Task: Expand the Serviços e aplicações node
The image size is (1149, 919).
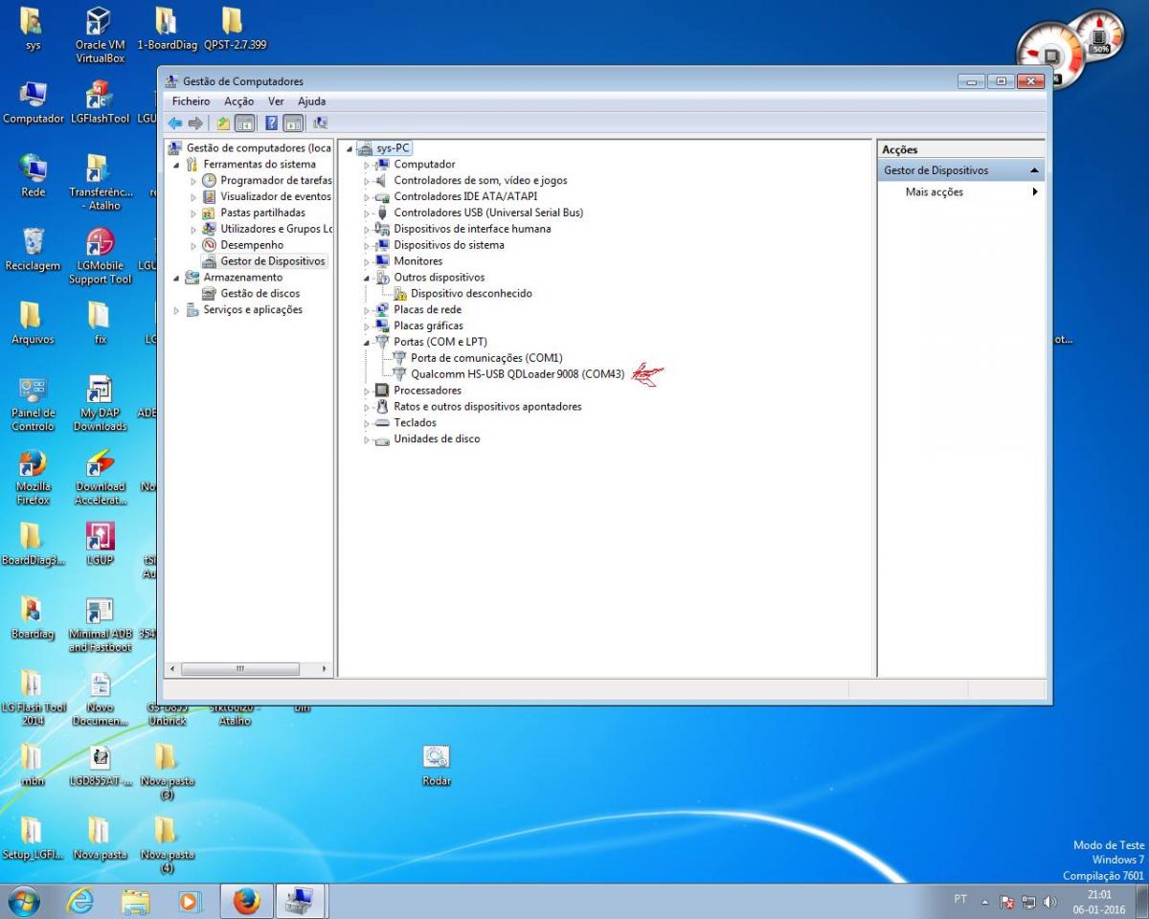Action: (x=177, y=310)
